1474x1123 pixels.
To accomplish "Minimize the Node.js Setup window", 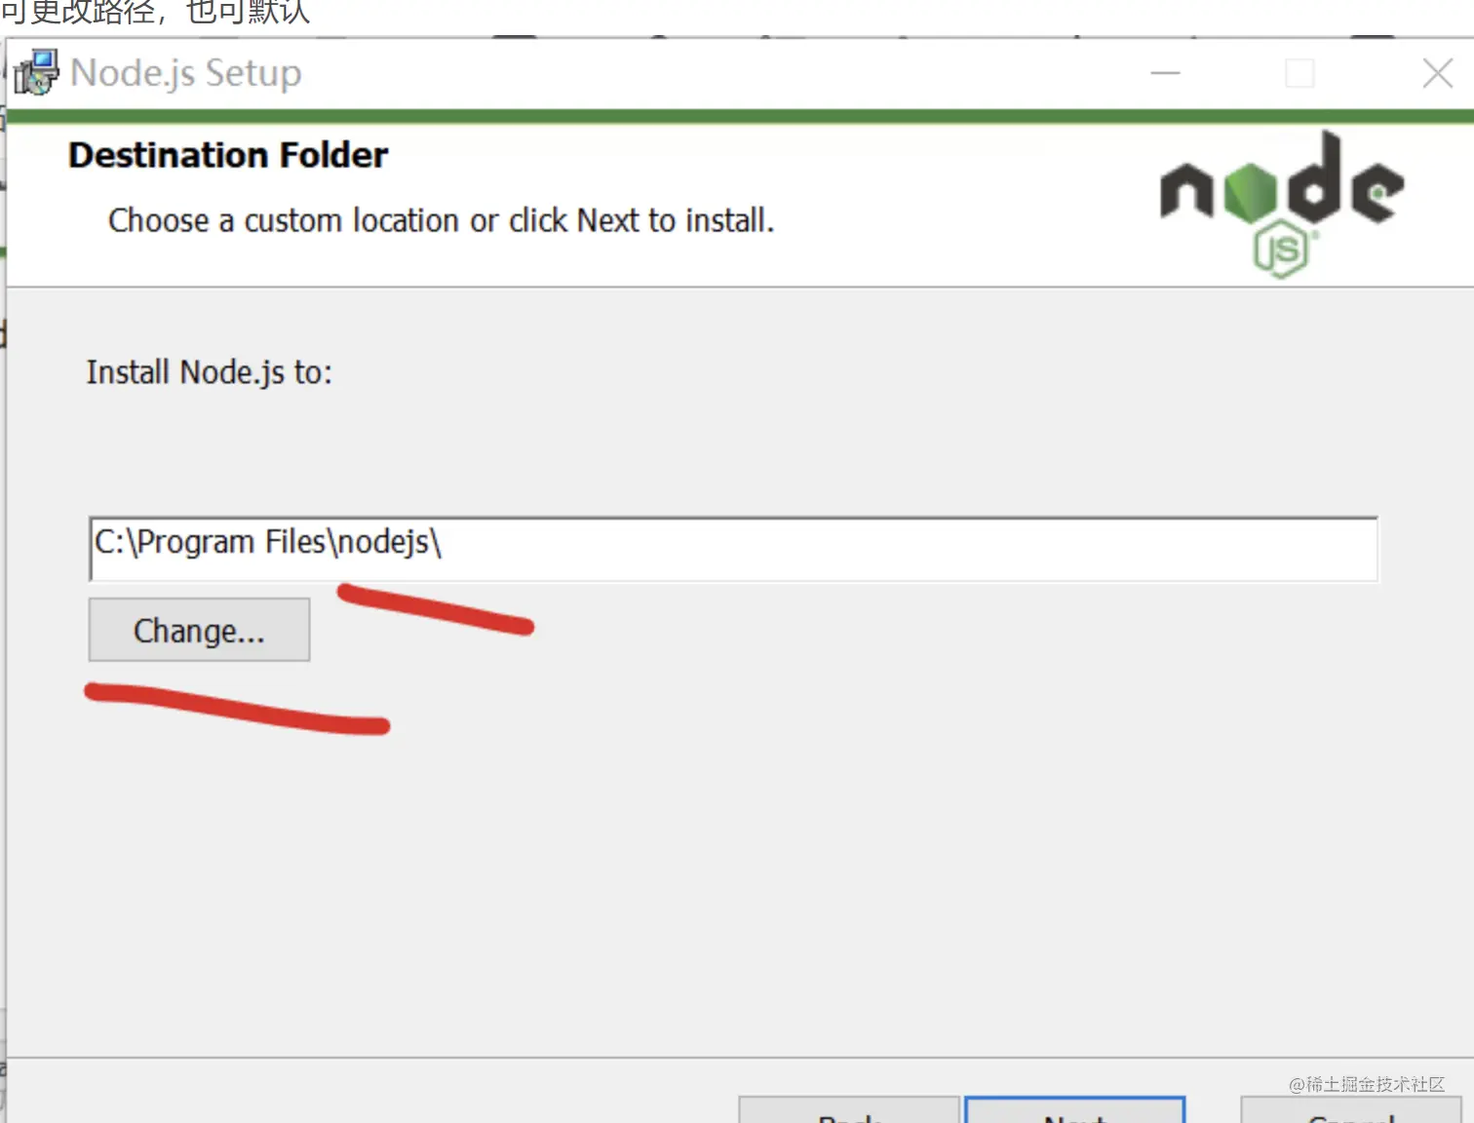I will click(1165, 73).
